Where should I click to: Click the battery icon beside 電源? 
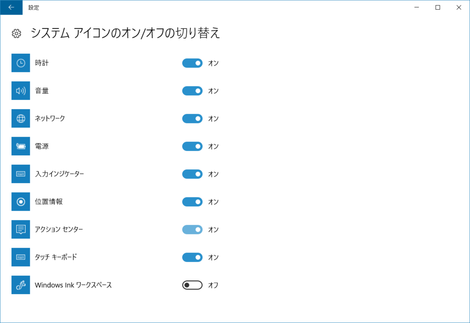(x=20, y=146)
